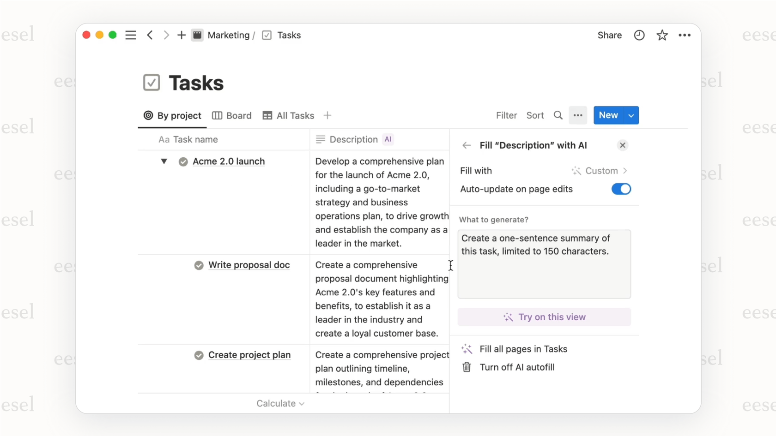Switch to the All Tasks tab
The width and height of the screenshot is (776, 436).
(288, 115)
